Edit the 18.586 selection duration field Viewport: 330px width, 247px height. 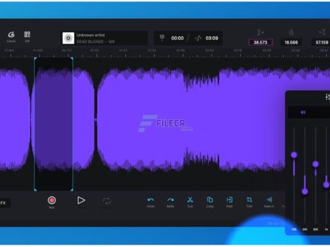pos(291,42)
